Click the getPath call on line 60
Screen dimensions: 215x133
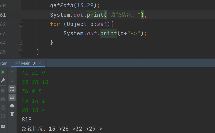click(x=62, y=5)
